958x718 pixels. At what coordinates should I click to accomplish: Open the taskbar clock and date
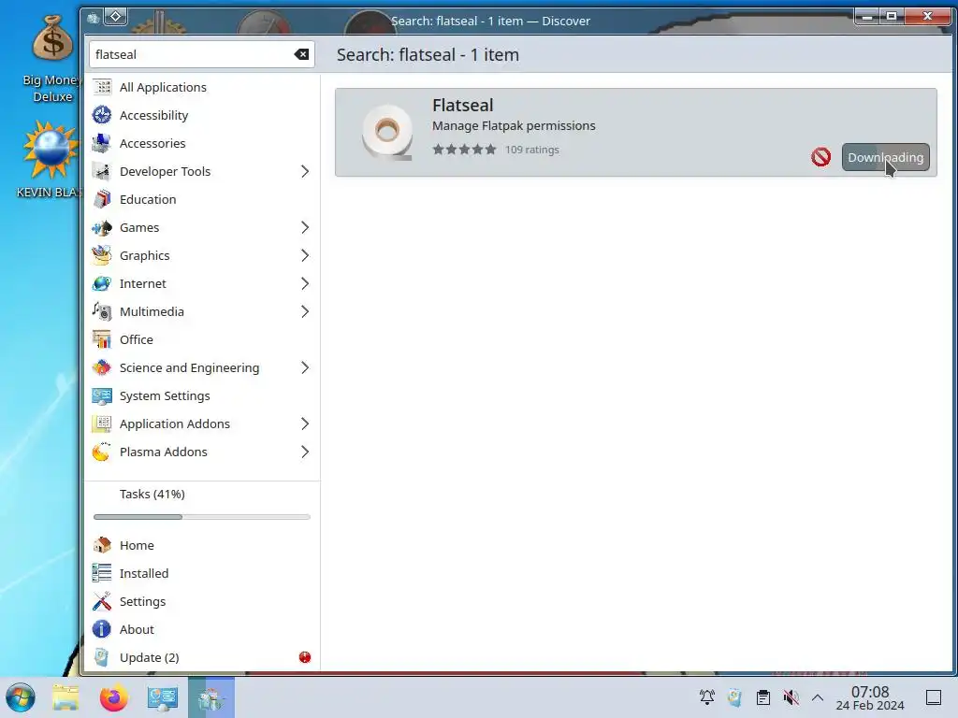[870, 697]
